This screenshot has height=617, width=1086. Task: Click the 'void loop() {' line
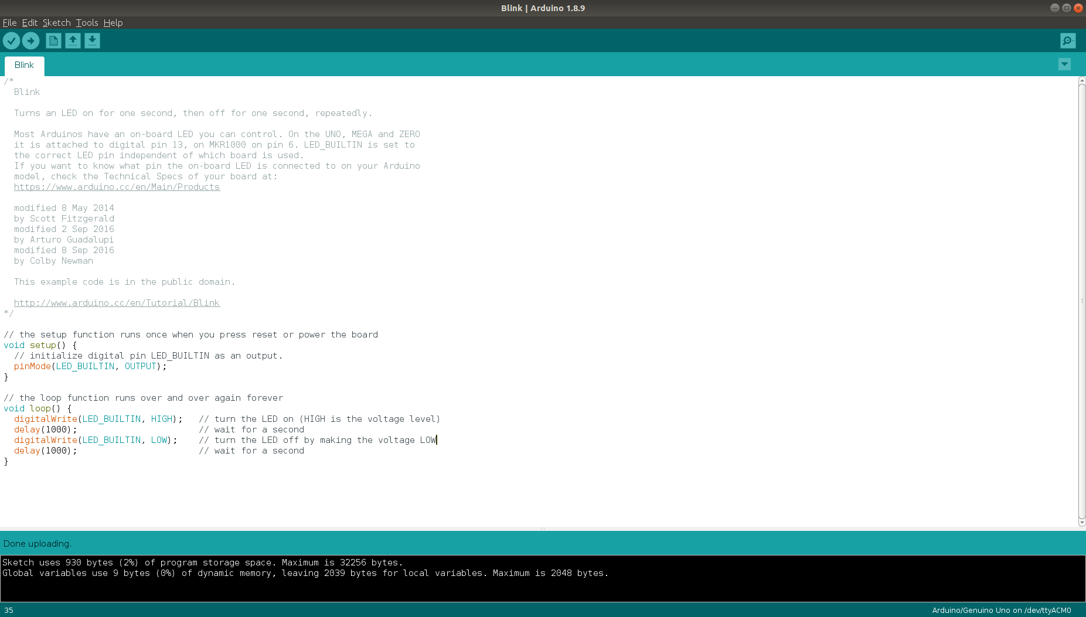[38, 408]
